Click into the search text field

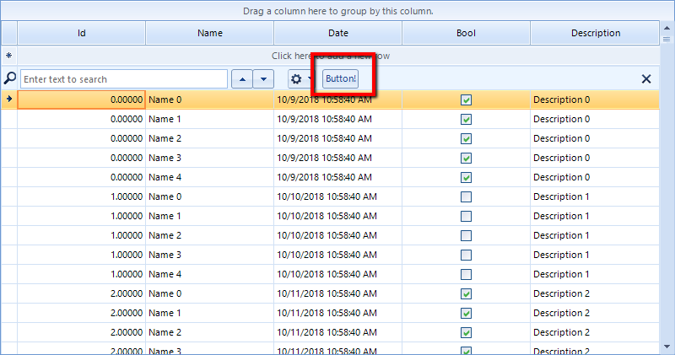tap(123, 79)
